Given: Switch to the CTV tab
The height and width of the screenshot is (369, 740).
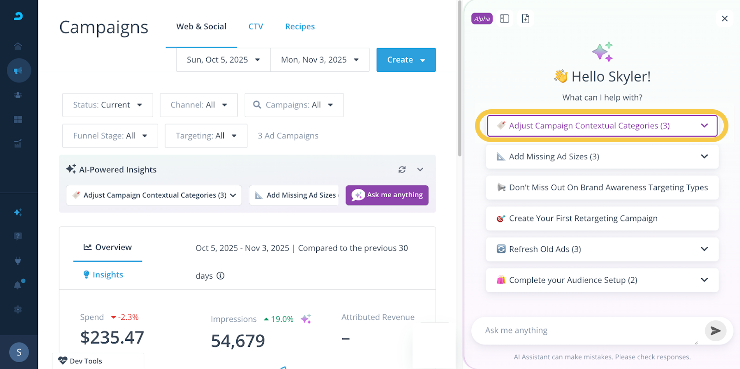Looking at the screenshot, I should point(256,27).
